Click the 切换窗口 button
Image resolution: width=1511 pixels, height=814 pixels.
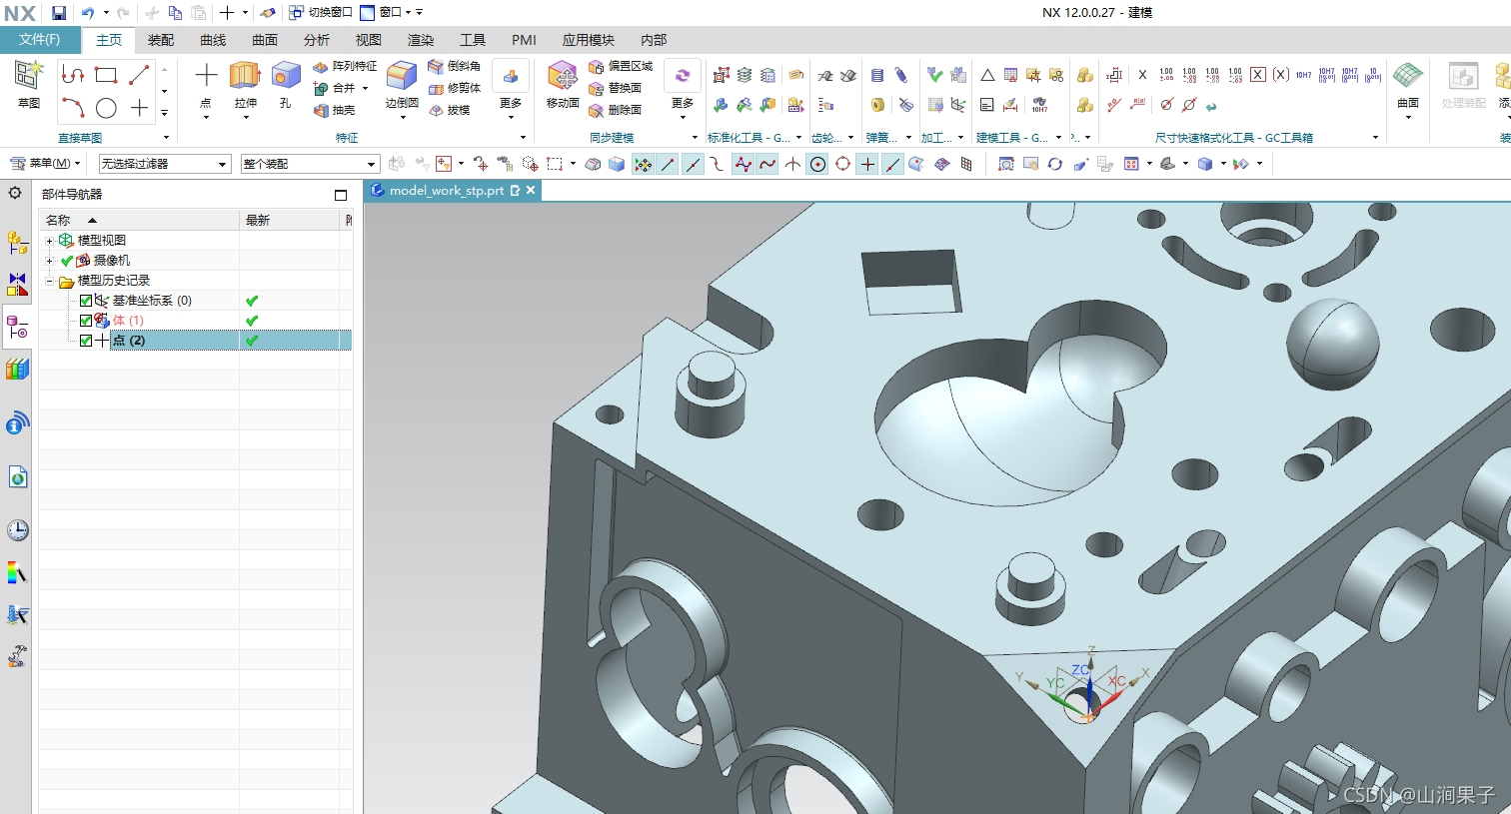pos(321,12)
